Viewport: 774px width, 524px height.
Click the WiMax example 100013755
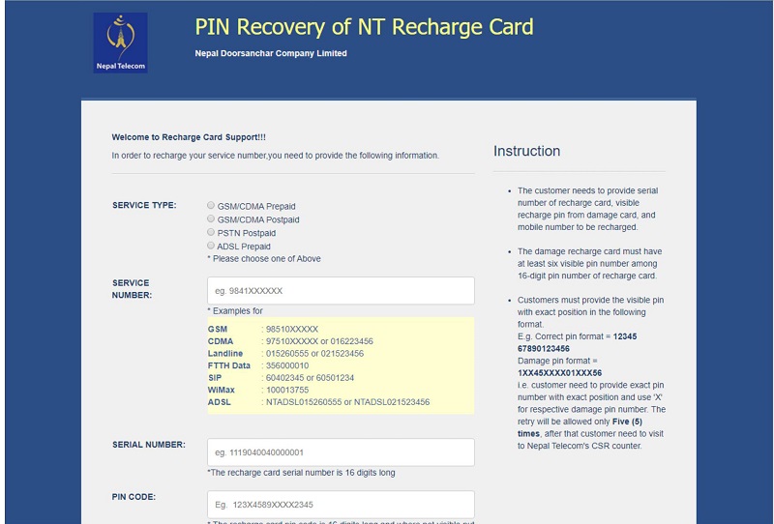258,390
